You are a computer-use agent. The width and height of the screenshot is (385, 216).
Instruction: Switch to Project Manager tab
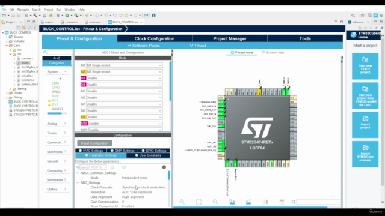coord(230,38)
